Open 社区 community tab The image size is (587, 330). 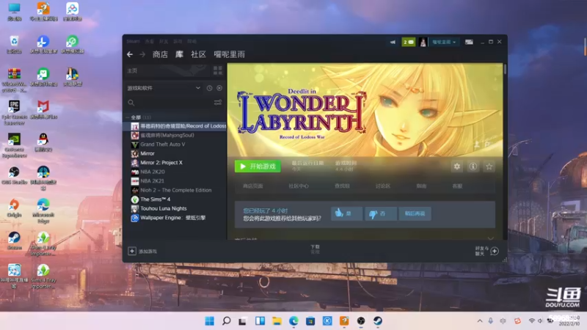(x=198, y=54)
